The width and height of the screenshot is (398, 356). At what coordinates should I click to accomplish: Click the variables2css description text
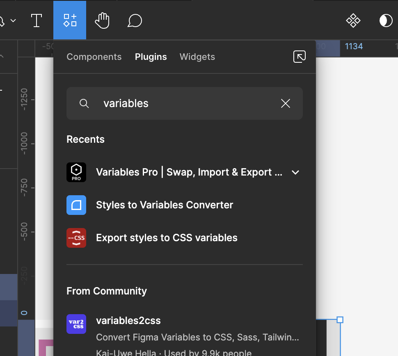(x=197, y=337)
